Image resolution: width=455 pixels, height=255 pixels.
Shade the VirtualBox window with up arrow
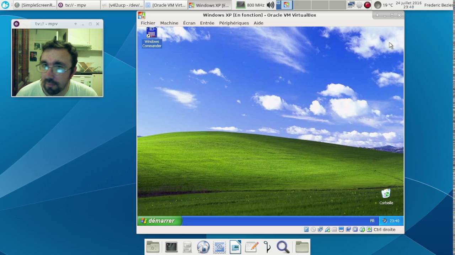(x=377, y=15)
